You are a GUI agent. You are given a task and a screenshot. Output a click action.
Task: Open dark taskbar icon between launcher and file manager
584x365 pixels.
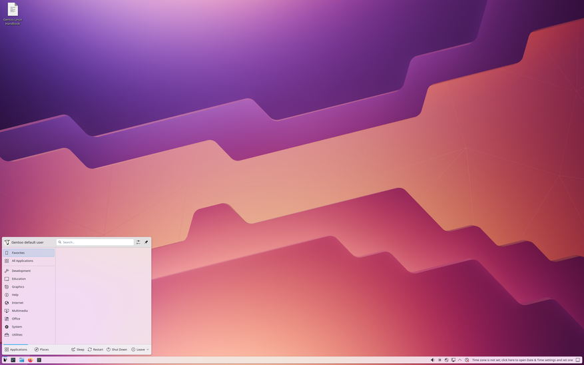click(13, 360)
